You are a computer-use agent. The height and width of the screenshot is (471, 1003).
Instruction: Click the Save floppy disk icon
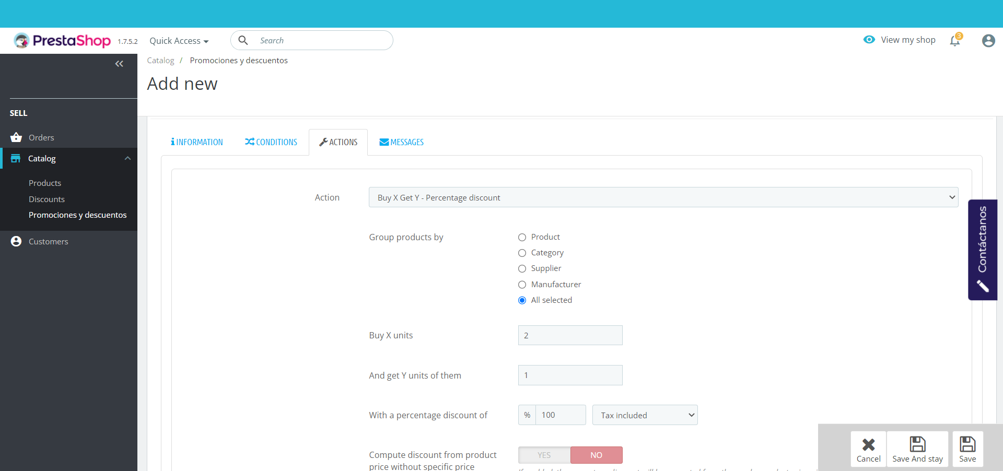pyautogui.click(x=967, y=444)
